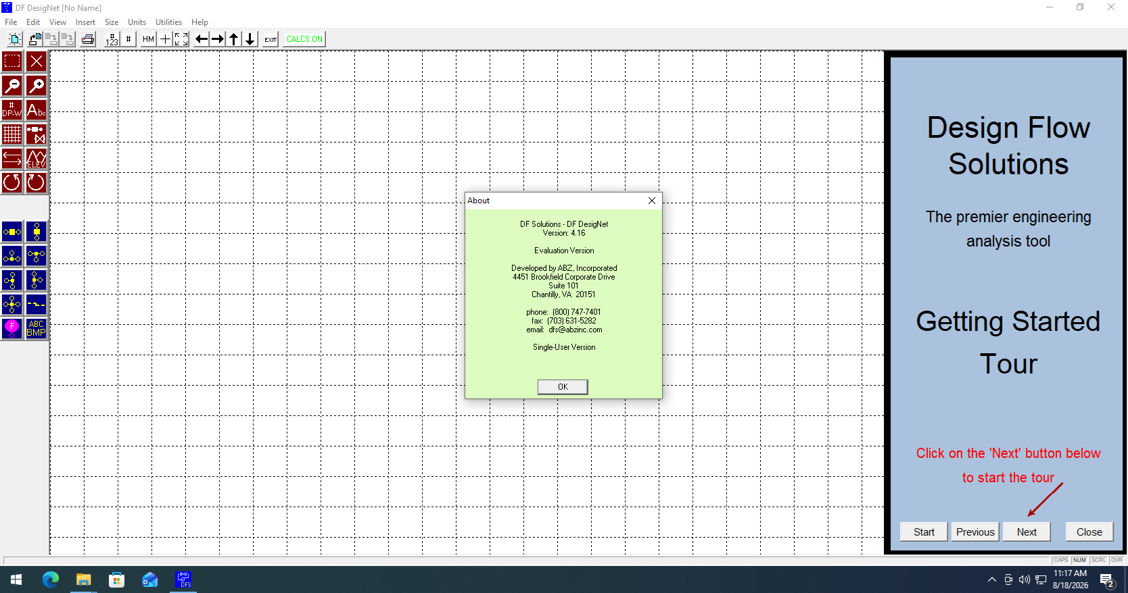The image size is (1128, 593).
Task: Select the three-port element with bottom branch
Action: pos(37,256)
